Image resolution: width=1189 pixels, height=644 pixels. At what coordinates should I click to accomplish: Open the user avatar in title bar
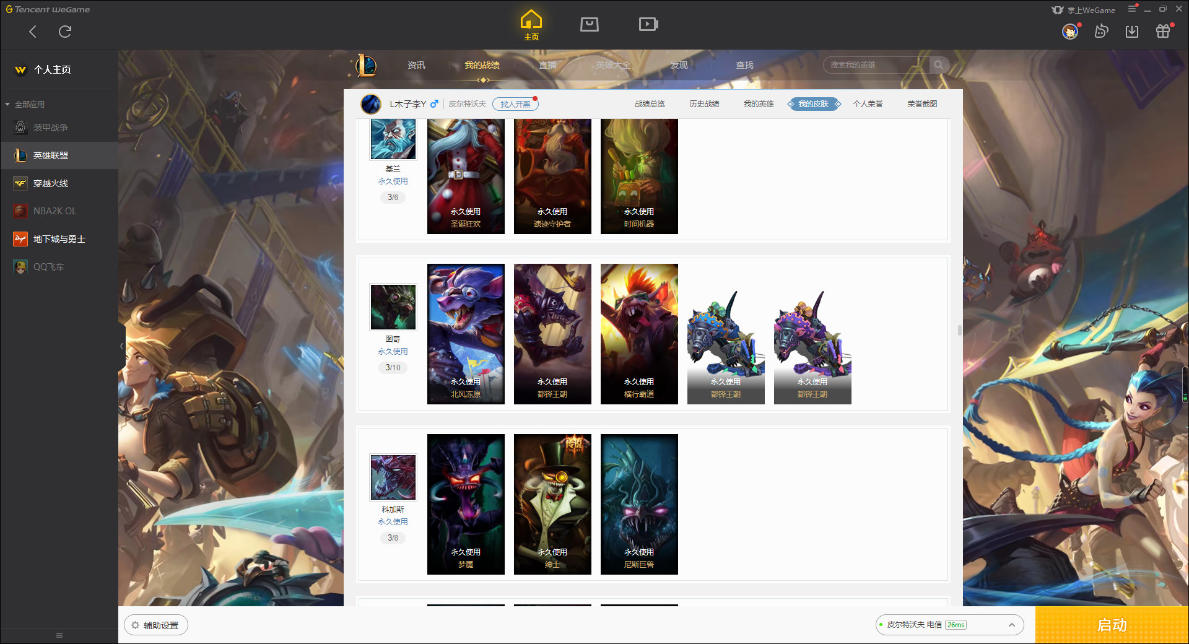click(1070, 31)
